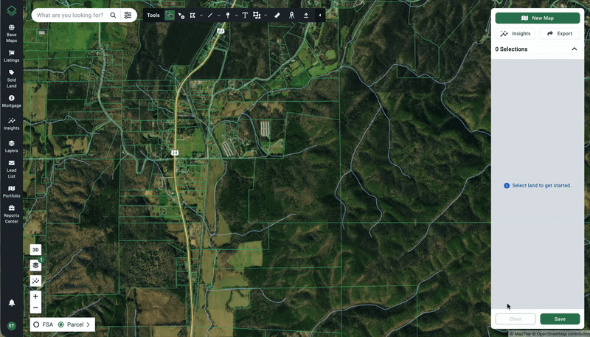Click the search filter options icon
The height and width of the screenshot is (337, 590).
(128, 15)
